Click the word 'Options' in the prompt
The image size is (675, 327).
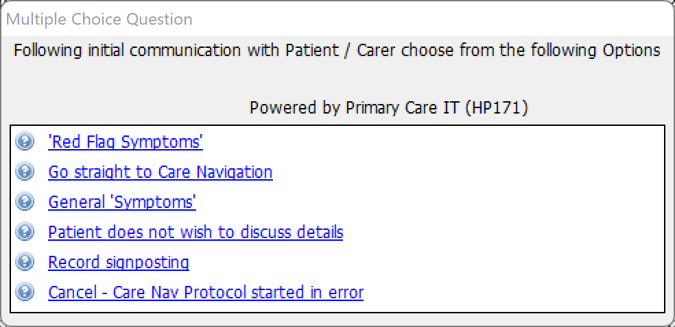pos(631,51)
